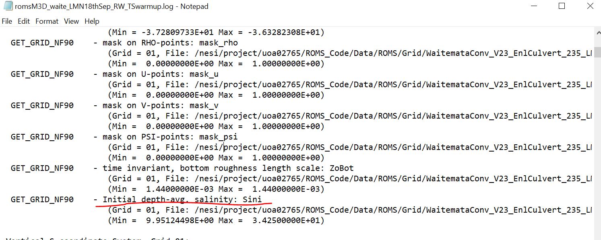Open the View menu

coord(71,21)
